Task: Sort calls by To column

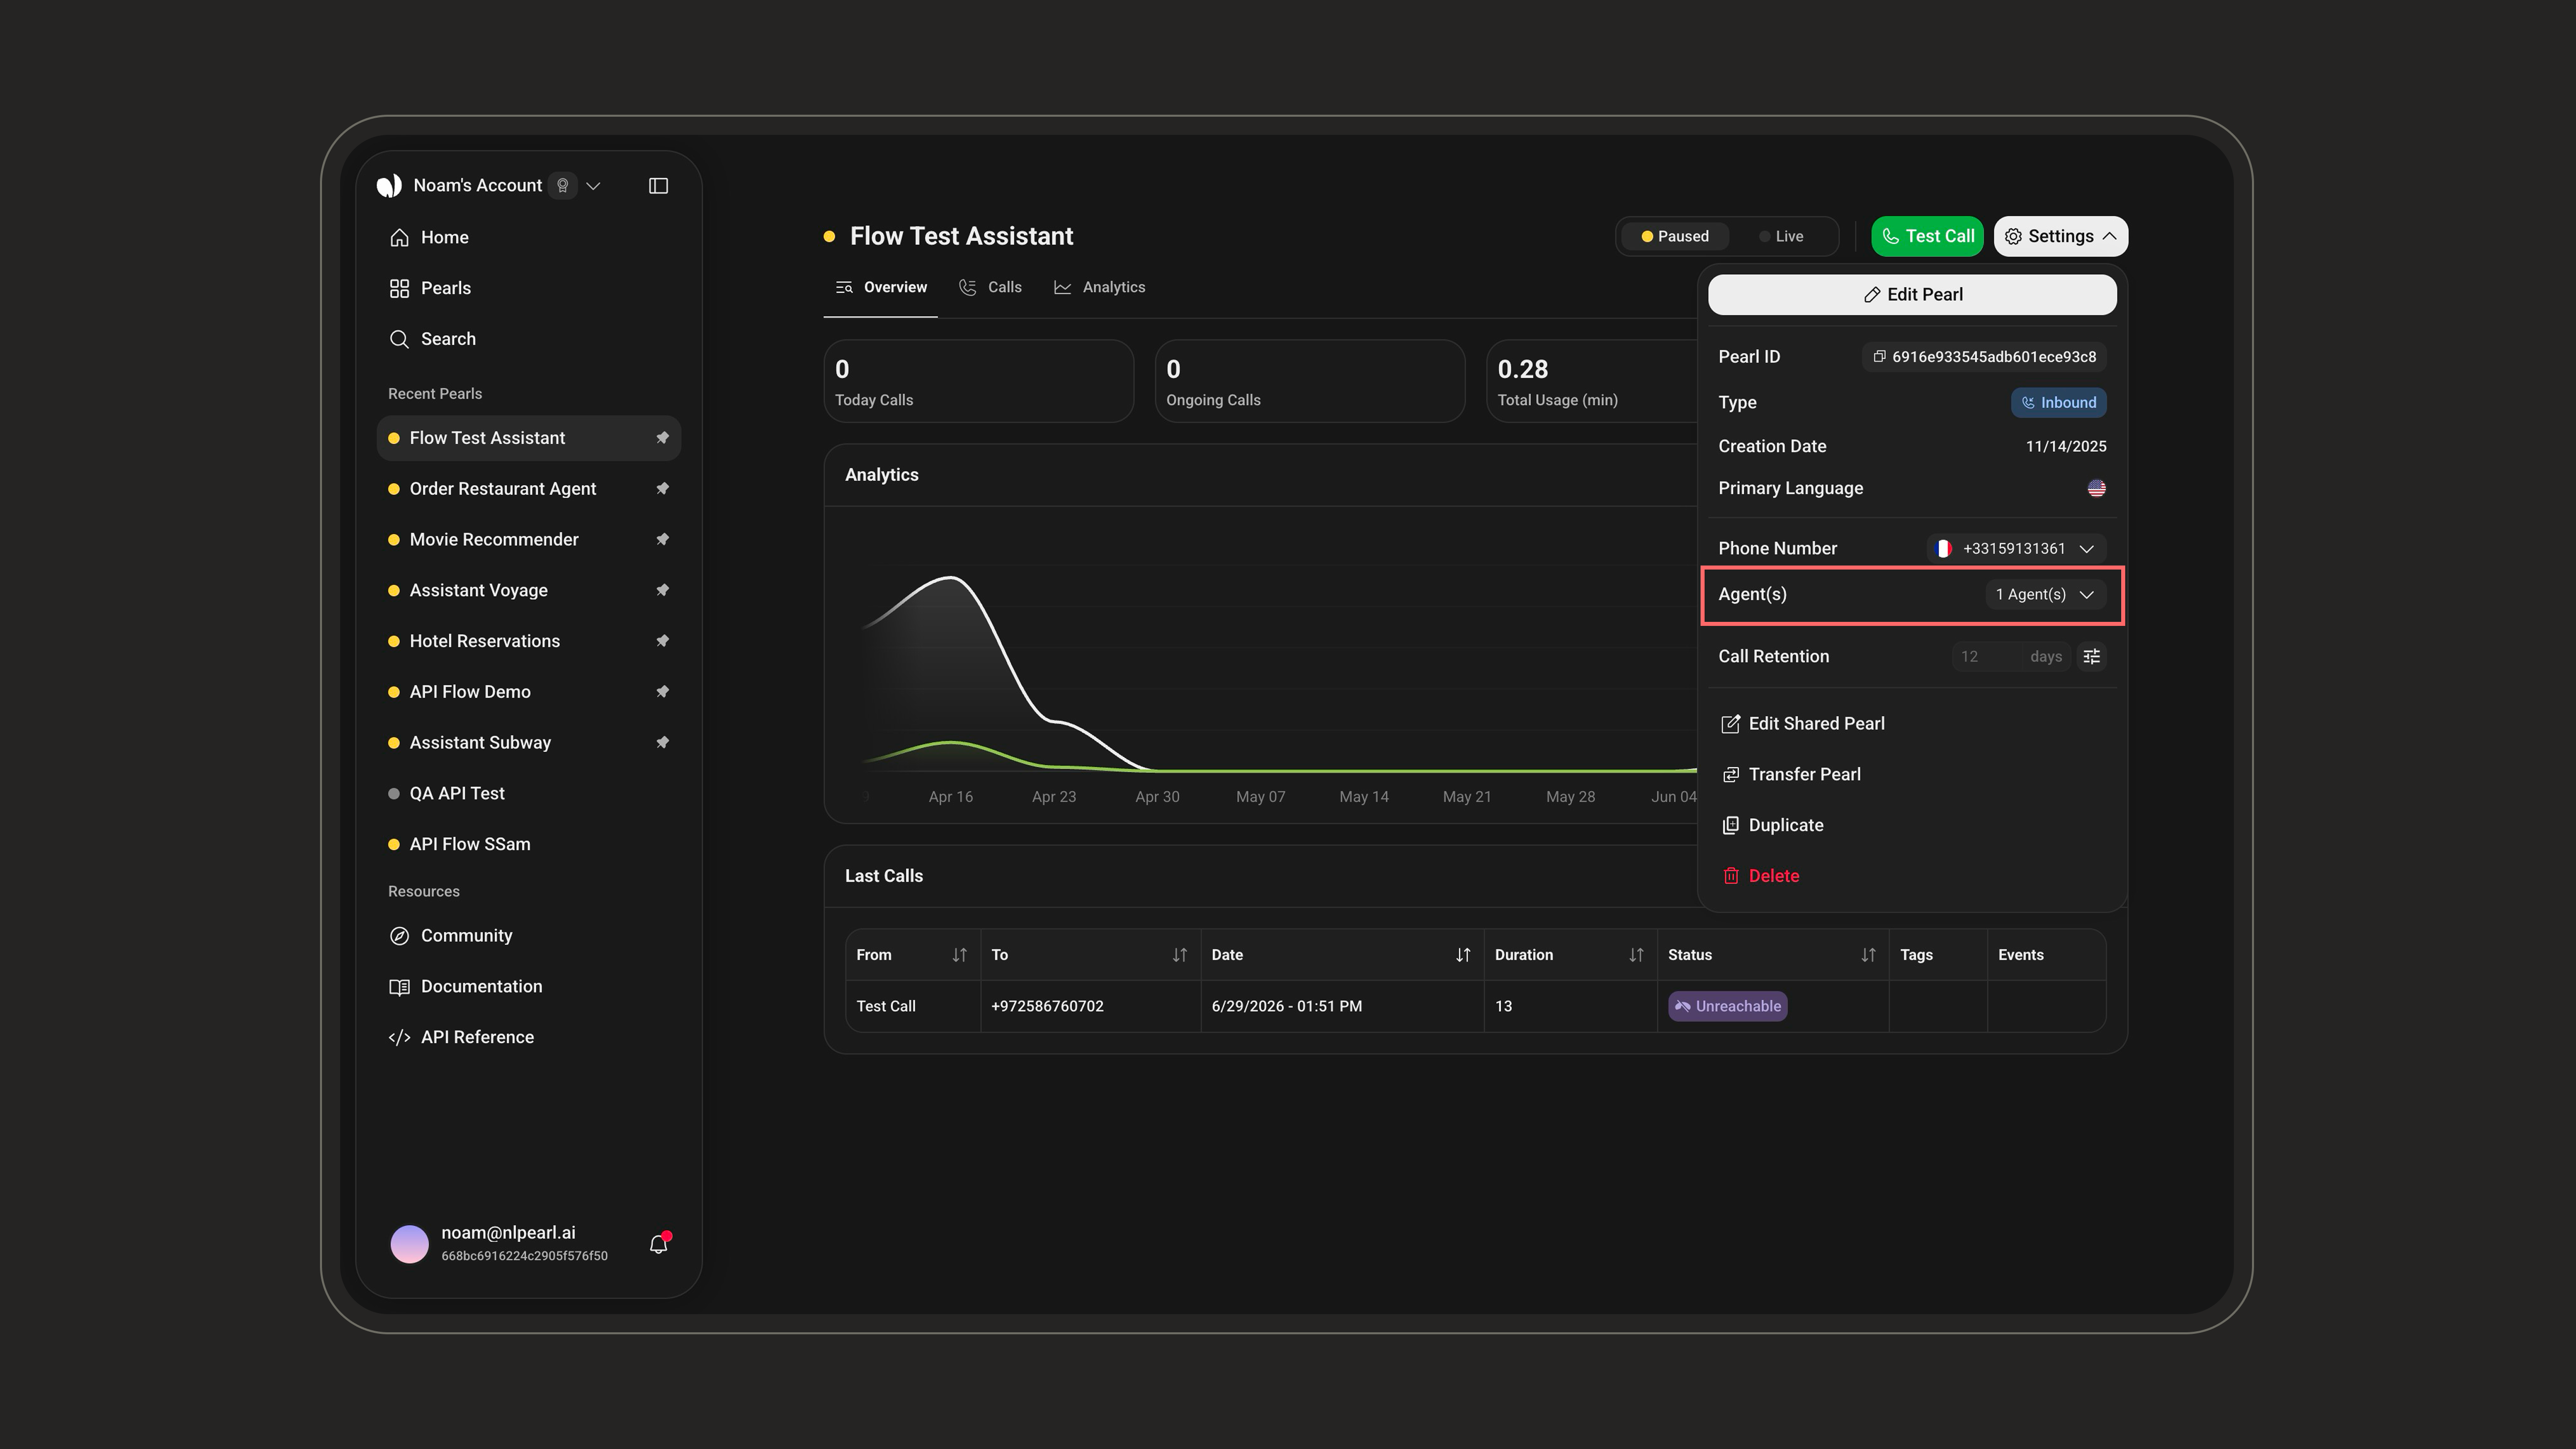Action: pyautogui.click(x=1179, y=955)
